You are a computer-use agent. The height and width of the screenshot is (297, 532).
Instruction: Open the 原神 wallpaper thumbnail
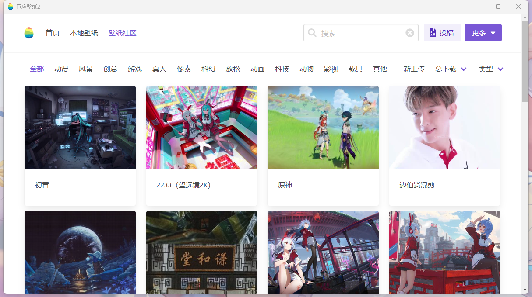323,128
